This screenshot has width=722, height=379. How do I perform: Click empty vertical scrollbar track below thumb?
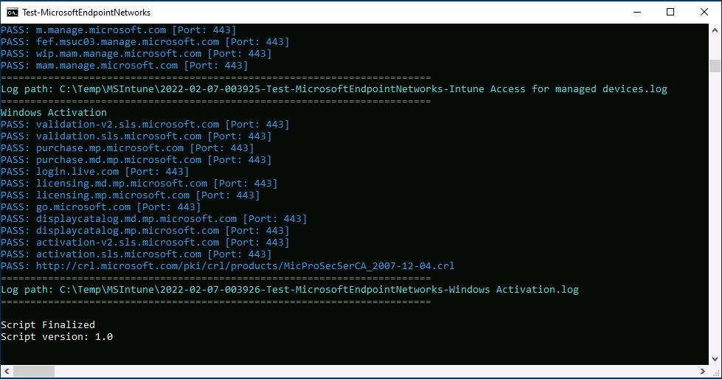click(x=715, y=212)
